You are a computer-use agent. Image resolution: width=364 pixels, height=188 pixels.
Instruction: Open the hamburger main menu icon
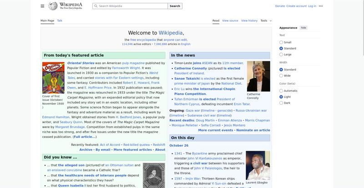pos(42,6)
